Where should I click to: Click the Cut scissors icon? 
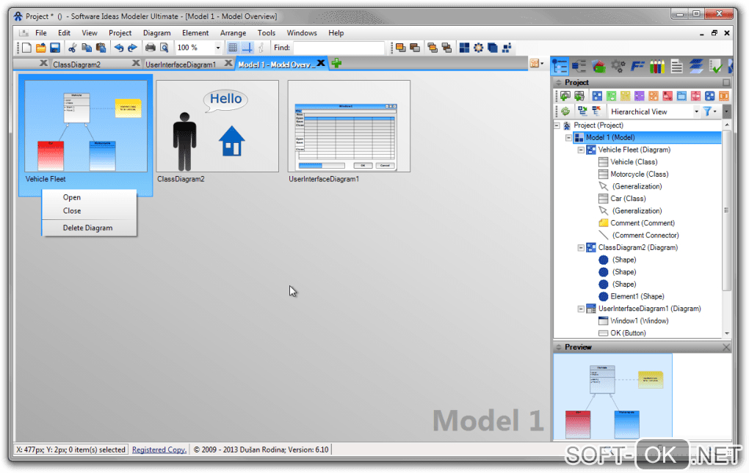[73, 48]
